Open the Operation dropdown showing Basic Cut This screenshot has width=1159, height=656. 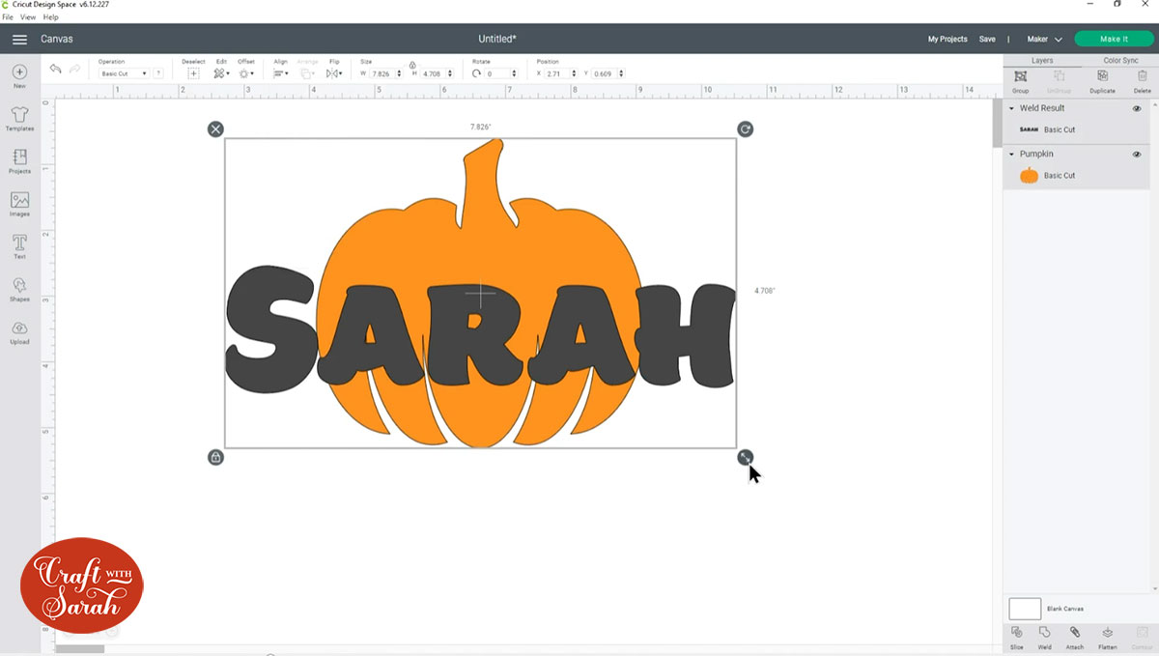(123, 72)
